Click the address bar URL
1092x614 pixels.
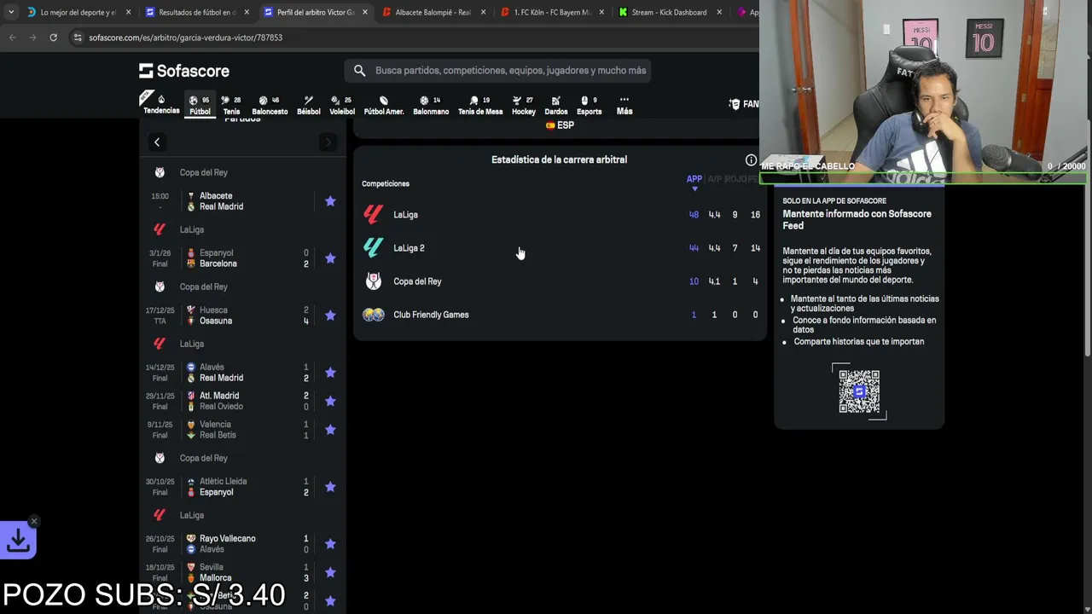point(185,38)
